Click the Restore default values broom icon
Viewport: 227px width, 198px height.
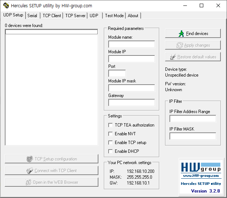click(x=173, y=57)
